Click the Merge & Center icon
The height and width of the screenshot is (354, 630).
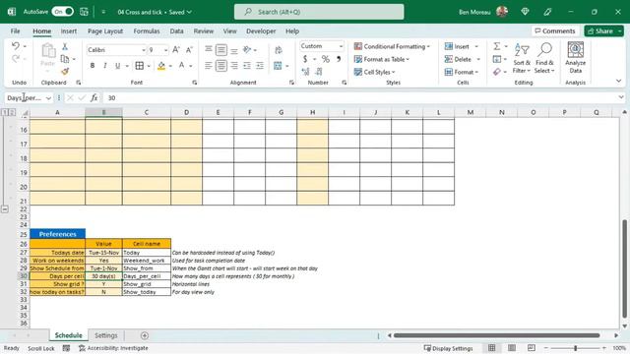(x=278, y=66)
